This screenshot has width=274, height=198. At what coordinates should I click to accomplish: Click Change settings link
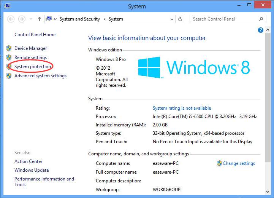click(239, 163)
